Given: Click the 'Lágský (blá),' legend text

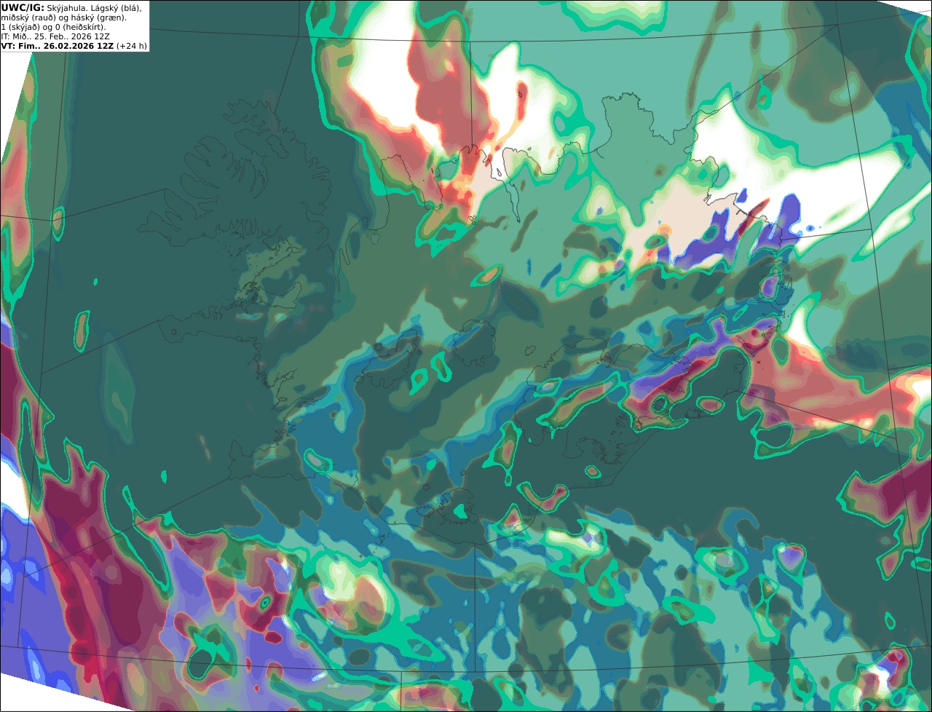Looking at the screenshot, I should point(116,8).
